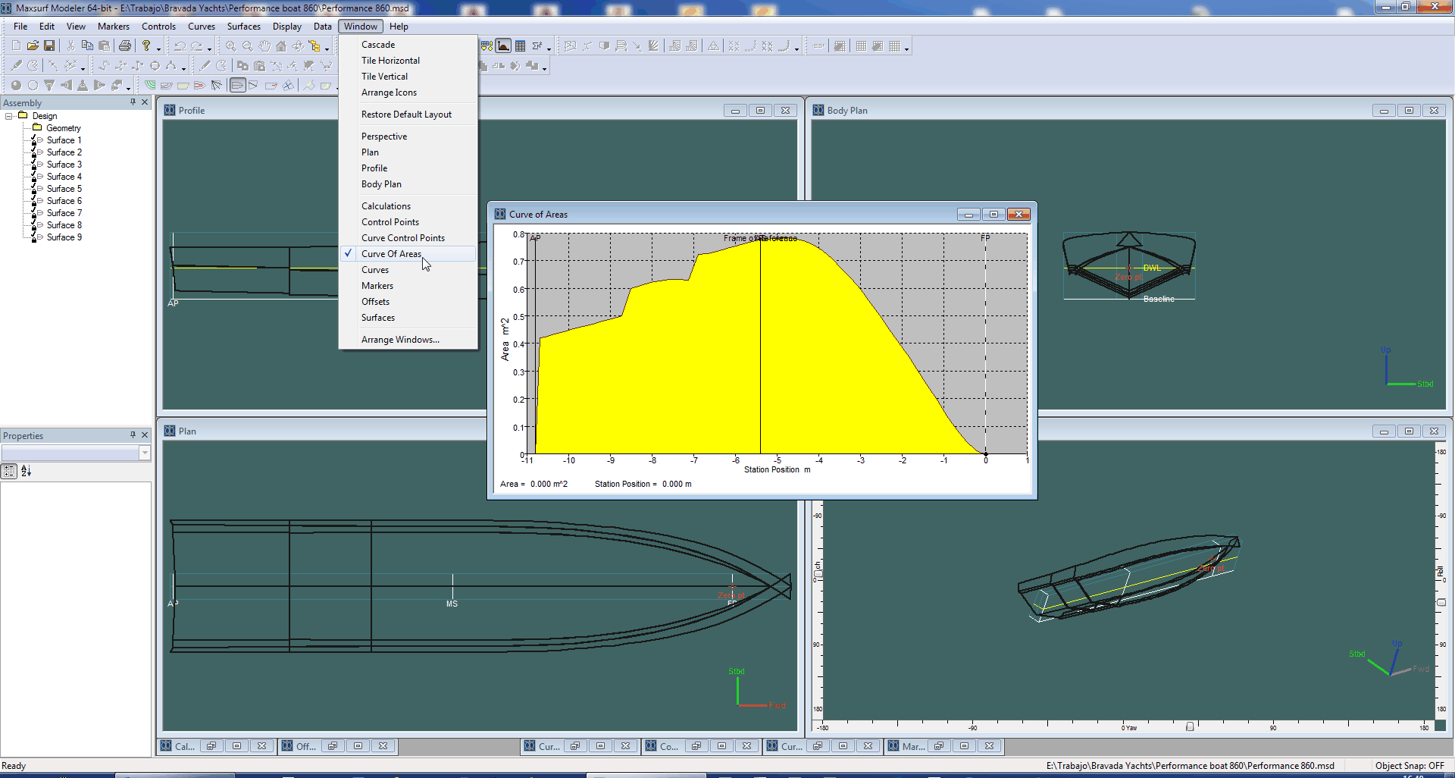
Task: Click the Home view icon
Action: pos(281,46)
